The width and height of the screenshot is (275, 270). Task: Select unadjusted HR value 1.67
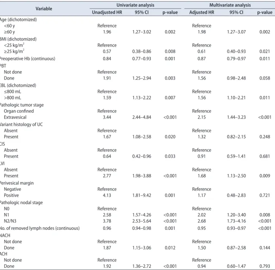[x=107, y=137]
